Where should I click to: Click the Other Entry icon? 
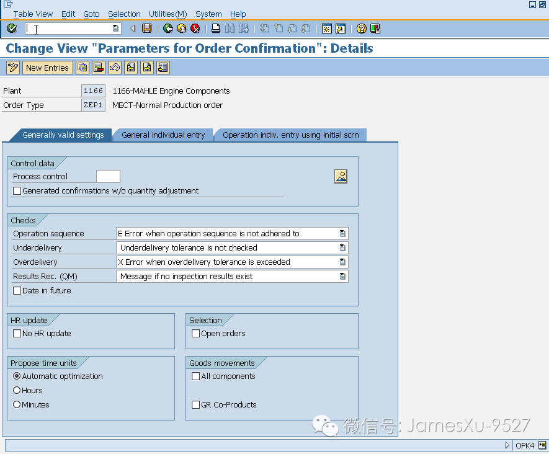(x=163, y=68)
